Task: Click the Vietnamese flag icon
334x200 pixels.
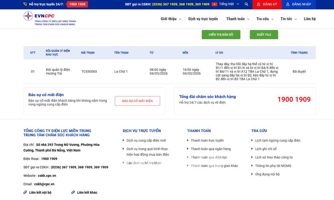Action: [x=214, y=4]
